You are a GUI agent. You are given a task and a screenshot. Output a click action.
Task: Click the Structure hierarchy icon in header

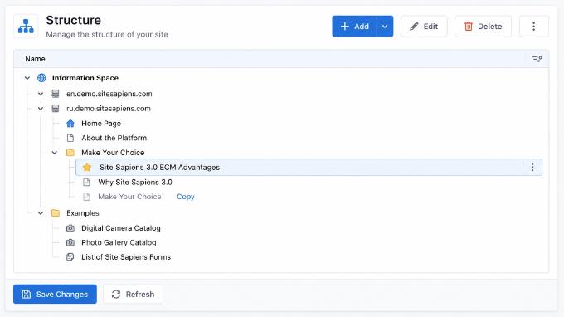(26, 27)
